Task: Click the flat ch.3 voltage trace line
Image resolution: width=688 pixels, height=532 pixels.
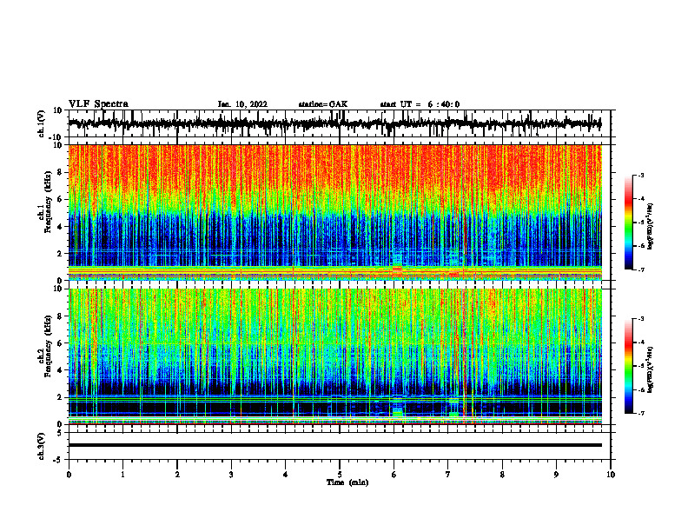Action: 334,445
